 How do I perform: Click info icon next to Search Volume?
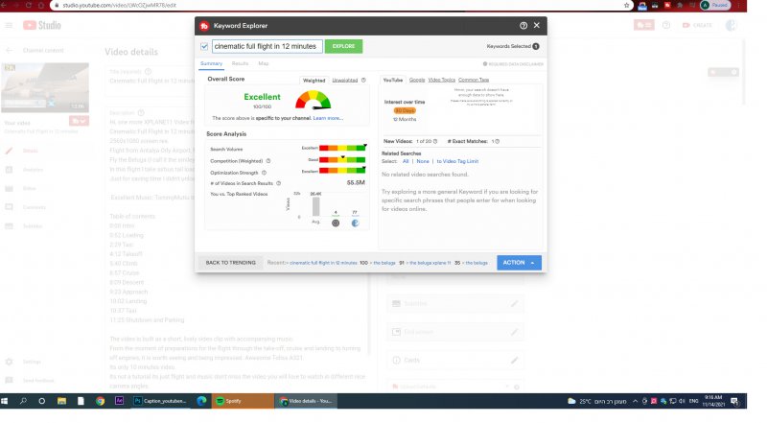click(x=248, y=149)
